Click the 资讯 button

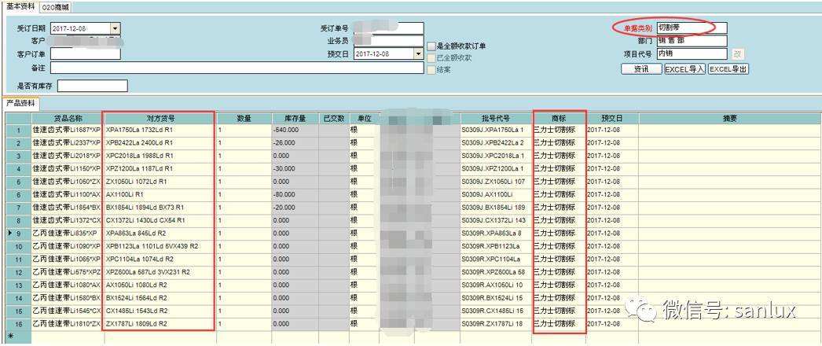point(640,69)
